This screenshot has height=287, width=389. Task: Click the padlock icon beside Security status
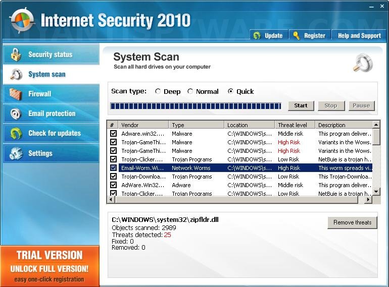point(16,54)
